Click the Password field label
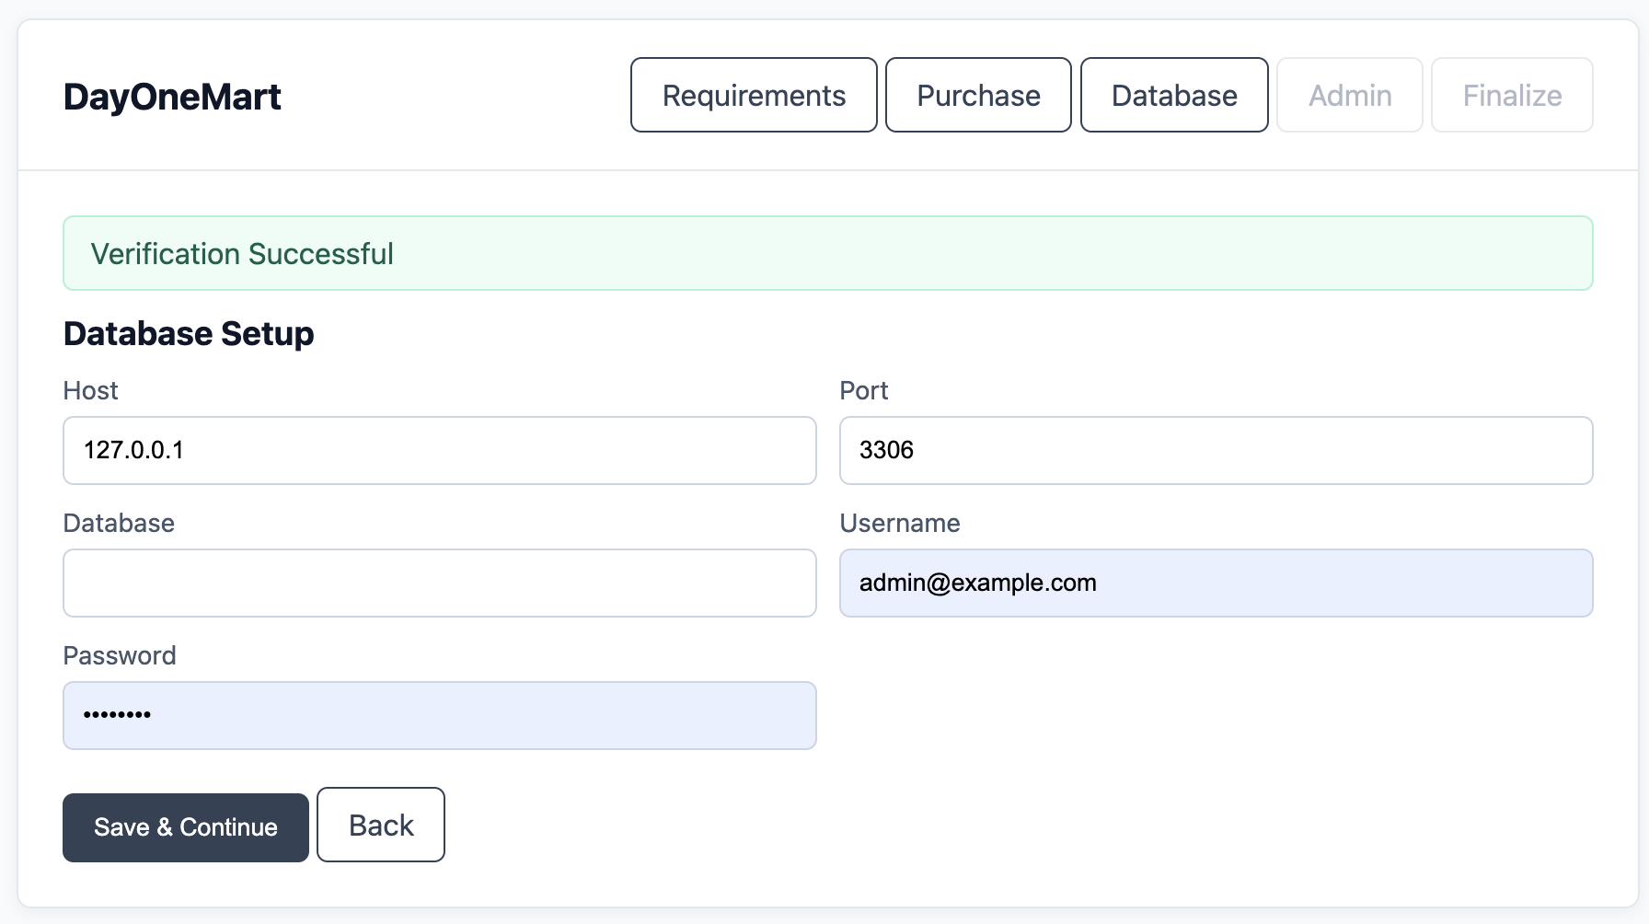 [120, 655]
